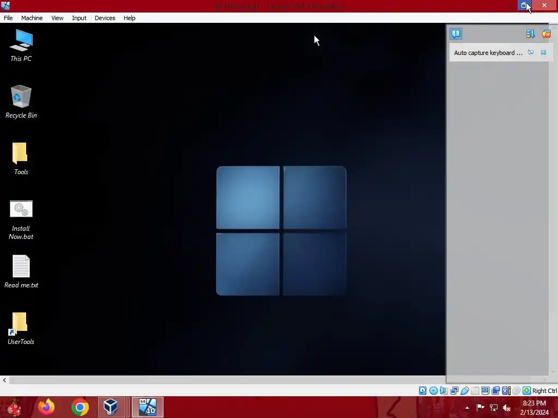Screen dimensions: 558x418
Task: Click the shared folders indicator
Action: click(x=475, y=391)
